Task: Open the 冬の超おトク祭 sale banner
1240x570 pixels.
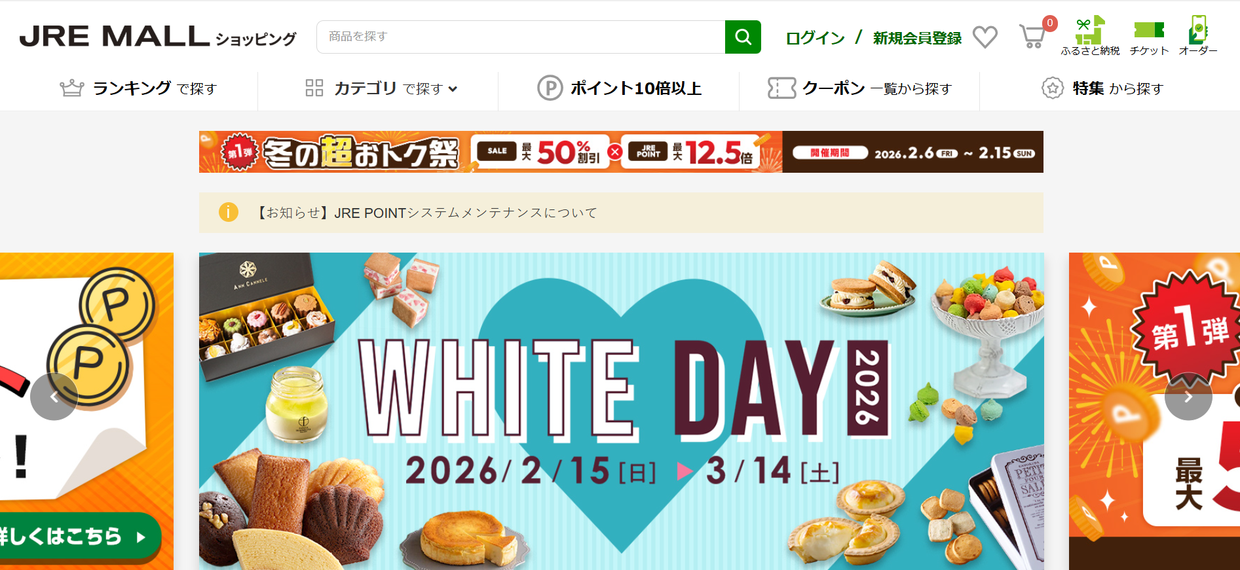Action: (621, 152)
